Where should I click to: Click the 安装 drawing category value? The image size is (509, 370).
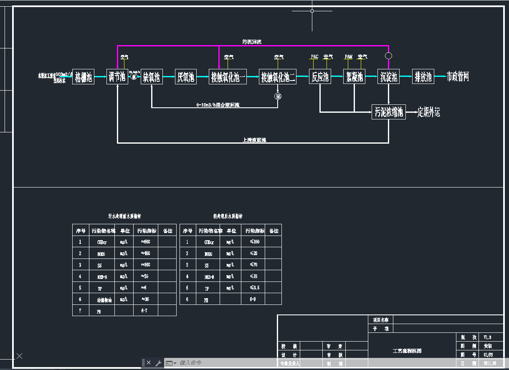pyautogui.click(x=488, y=346)
